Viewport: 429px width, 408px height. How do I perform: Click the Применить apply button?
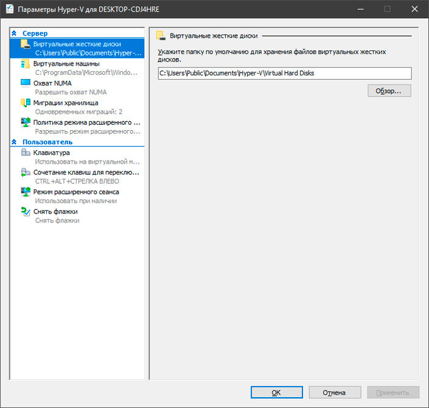click(x=393, y=392)
